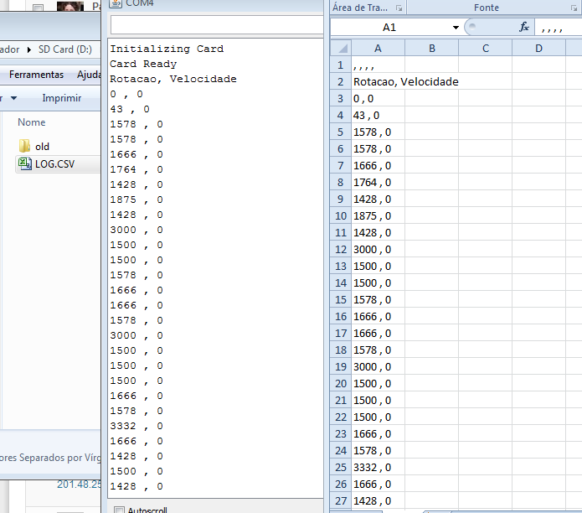
Task: Select cell A10 containing 1875 , 0
Action: coord(378,215)
